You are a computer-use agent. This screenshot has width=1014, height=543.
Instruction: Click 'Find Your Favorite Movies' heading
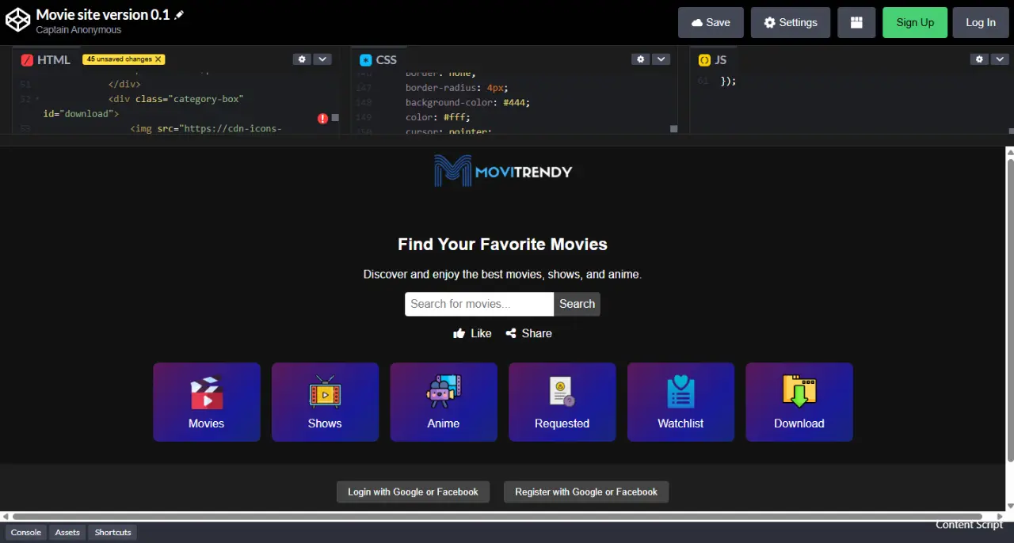(502, 245)
